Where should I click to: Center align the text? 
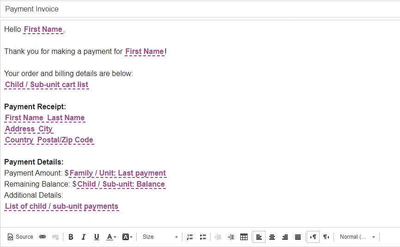(272, 237)
